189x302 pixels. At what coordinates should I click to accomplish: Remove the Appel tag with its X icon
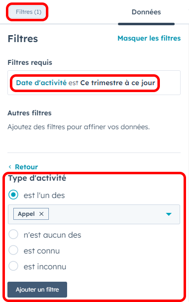pos(41,214)
